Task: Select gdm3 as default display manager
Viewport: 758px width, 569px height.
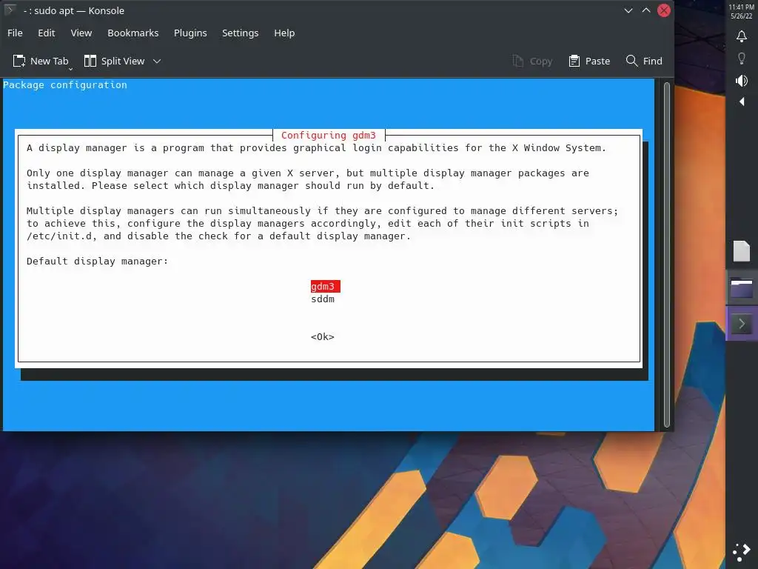Action: [x=326, y=287]
